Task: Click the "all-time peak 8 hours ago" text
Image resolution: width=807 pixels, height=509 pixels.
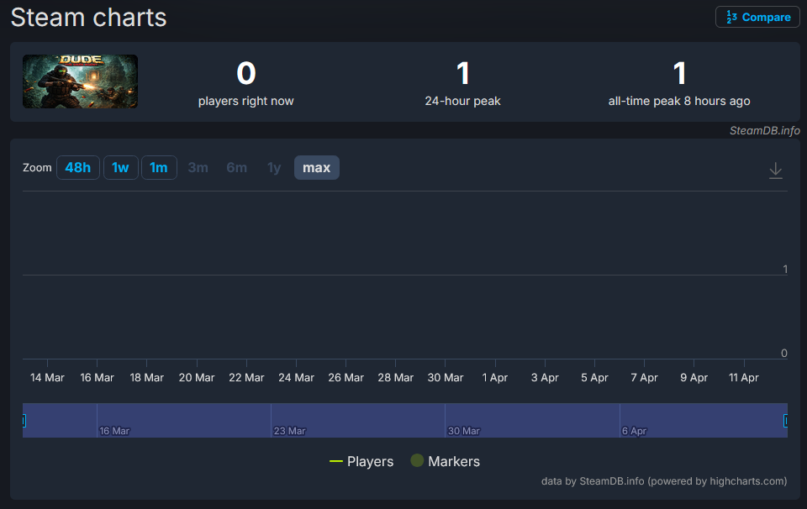Action: point(679,101)
